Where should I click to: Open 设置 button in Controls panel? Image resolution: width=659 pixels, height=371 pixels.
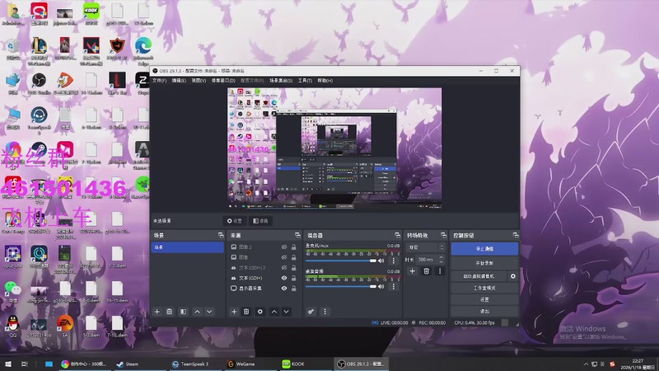coord(484,299)
